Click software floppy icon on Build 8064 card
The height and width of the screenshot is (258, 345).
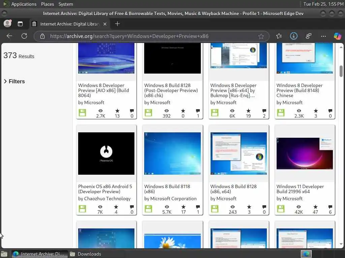pos(83,113)
